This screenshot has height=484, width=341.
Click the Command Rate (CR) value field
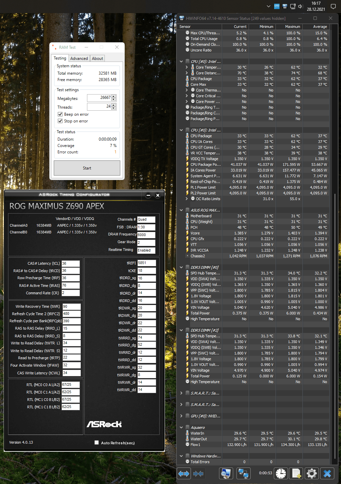click(71, 293)
